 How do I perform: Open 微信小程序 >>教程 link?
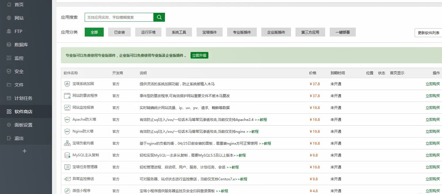tap(222, 191)
